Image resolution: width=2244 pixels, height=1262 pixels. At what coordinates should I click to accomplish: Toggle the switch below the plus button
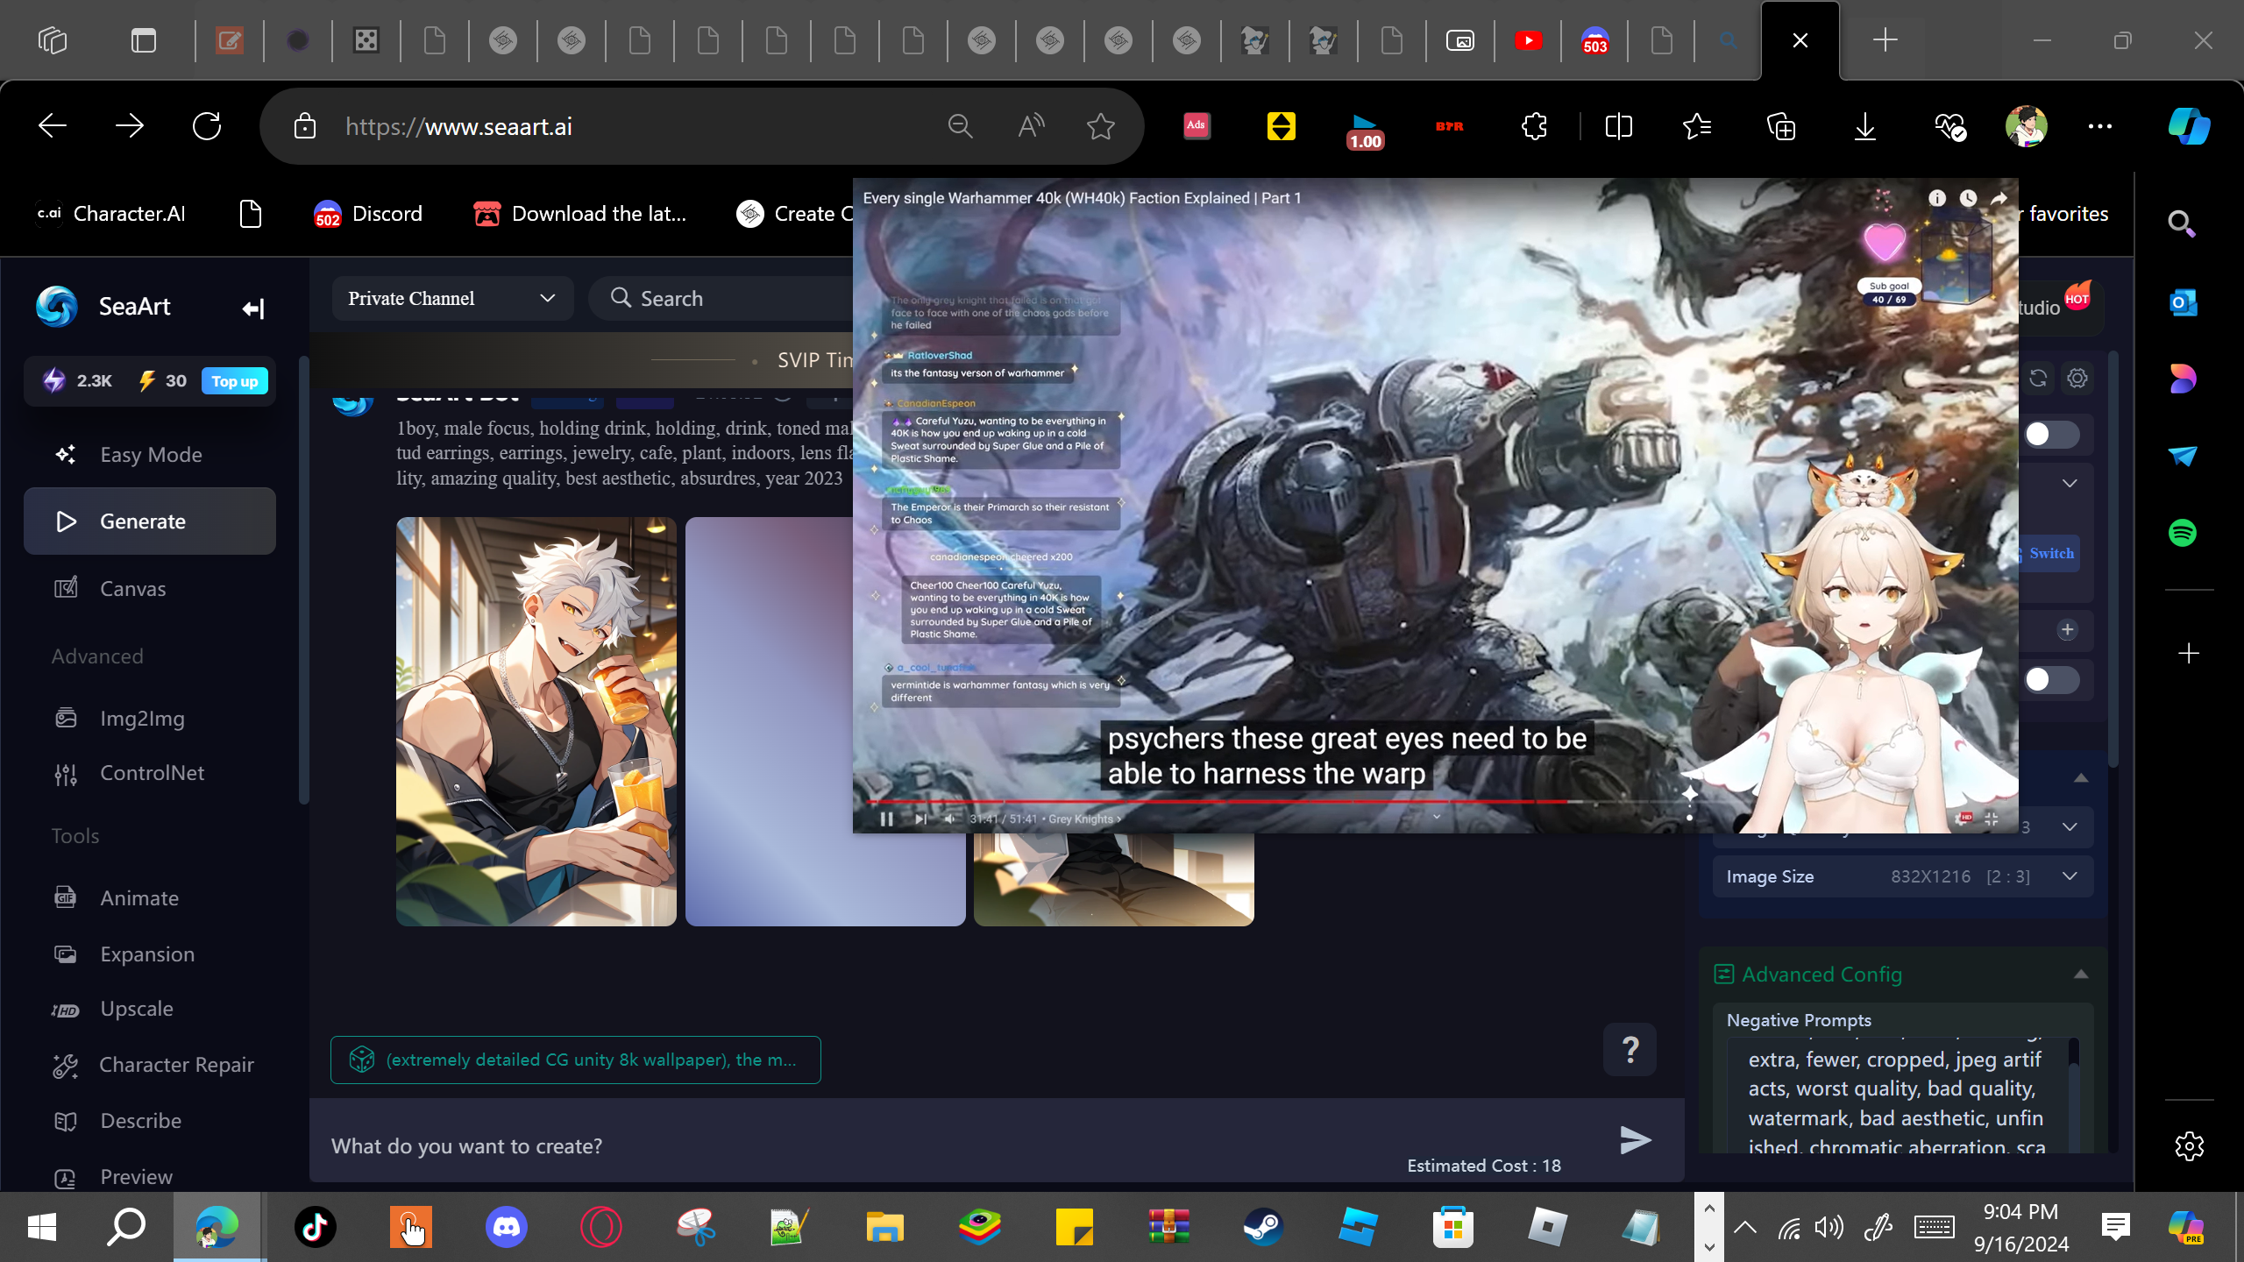coord(2052,680)
